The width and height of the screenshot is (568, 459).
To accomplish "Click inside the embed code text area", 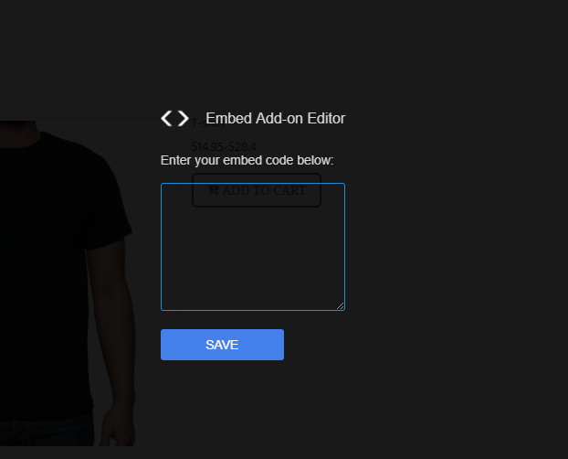I will pyautogui.click(x=253, y=247).
